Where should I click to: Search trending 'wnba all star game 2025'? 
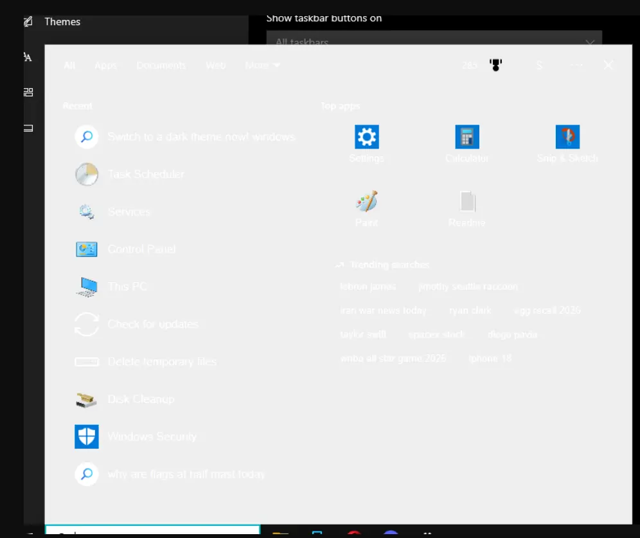(x=393, y=359)
